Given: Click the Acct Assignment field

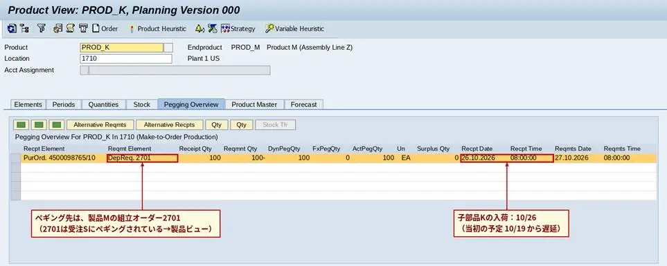Looking at the screenshot, I should point(175,70).
